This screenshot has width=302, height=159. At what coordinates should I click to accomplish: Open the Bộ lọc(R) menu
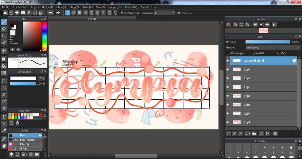click(x=47, y=7)
